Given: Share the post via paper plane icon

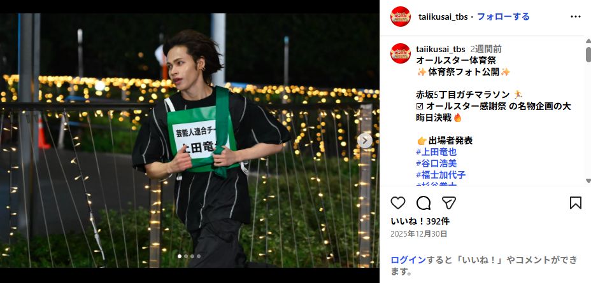Looking at the screenshot, I should coord(449,203).
